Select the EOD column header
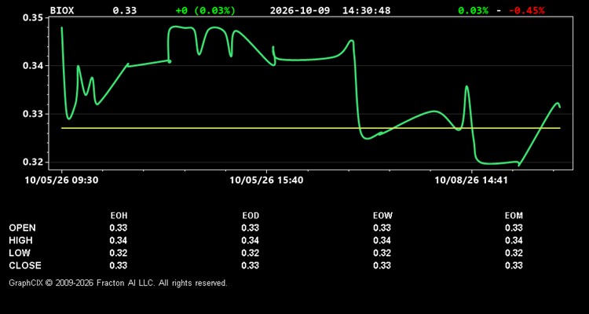This screenshot has width=589, height=314. [251, 216]
